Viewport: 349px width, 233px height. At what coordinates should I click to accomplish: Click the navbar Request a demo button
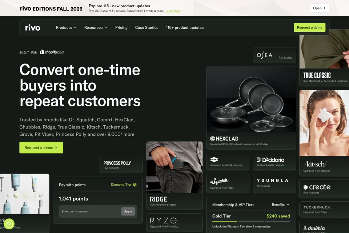pyautogui.click(x=310, y=27)
